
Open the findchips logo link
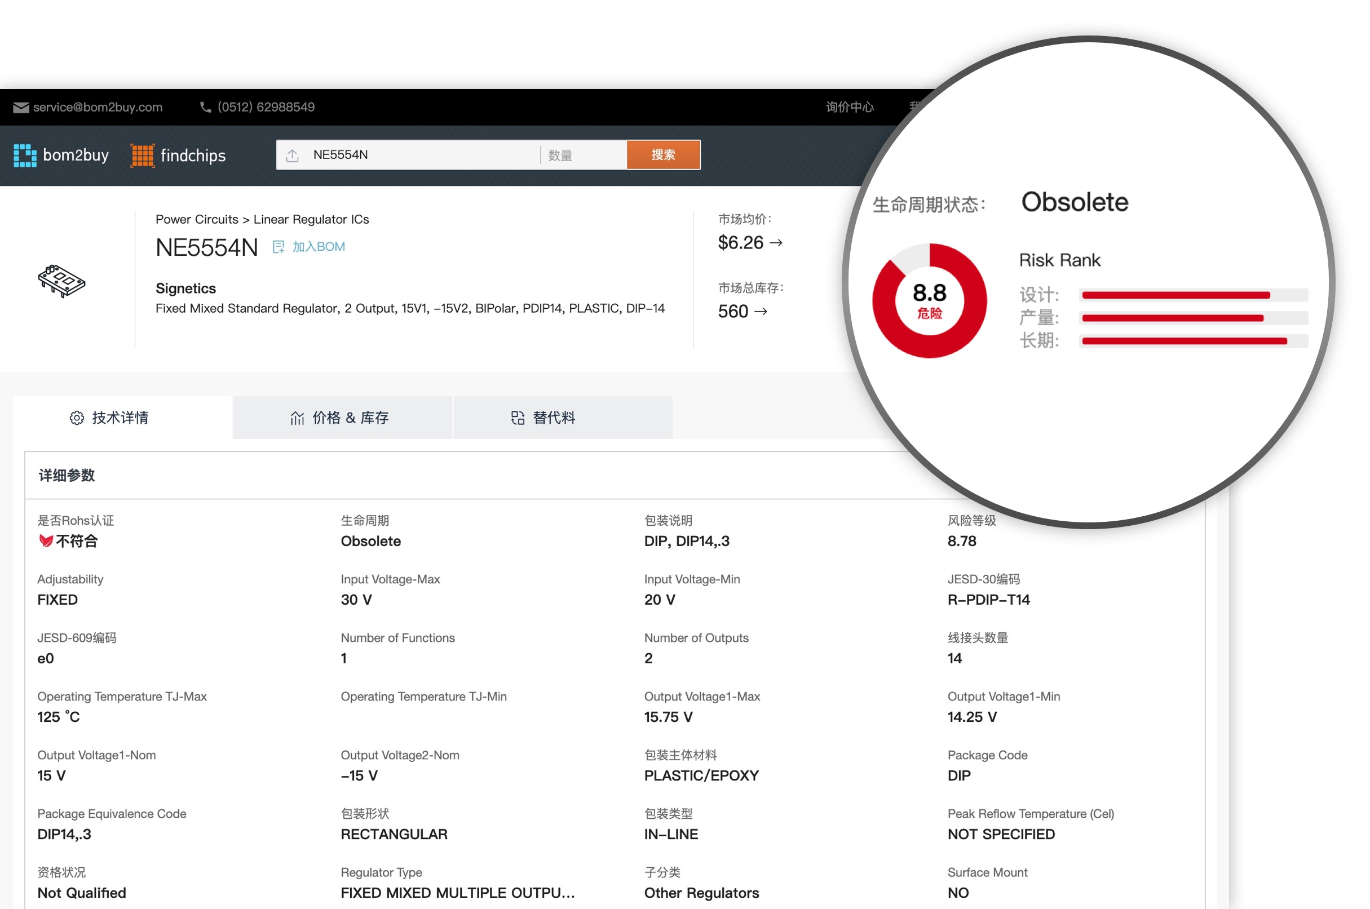tap(178, 156)
